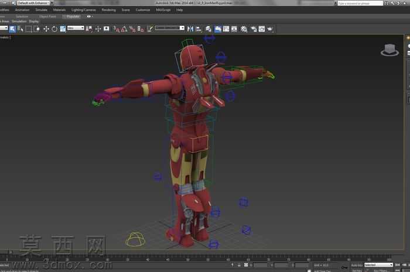The height and width of the screenshot is (272, 410).
Task: Open the MAXScript menu
Action: (163, 10)
